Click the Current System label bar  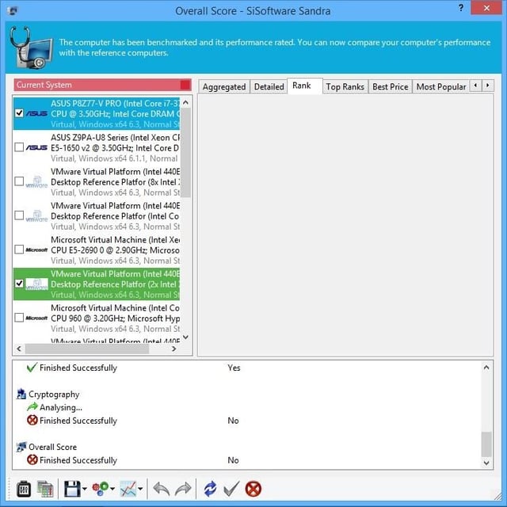click(102, 85)
